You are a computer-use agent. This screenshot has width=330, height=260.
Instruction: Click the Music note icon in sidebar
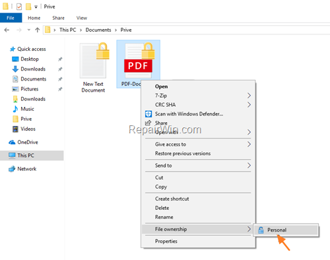pos(15,109)
